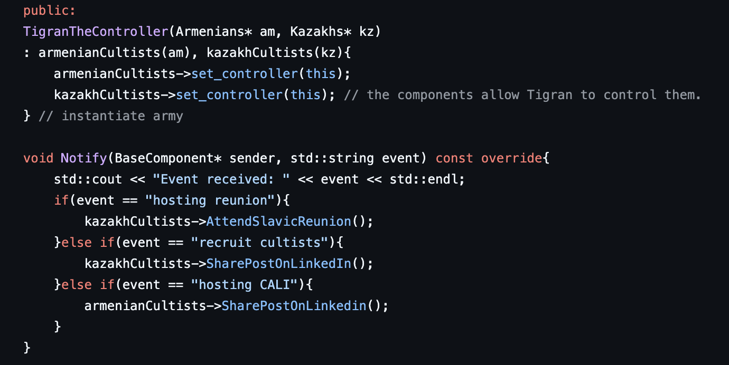Click the "hosting CALI" string
This screenshot has height=365, width=729.
[x=245, y=284]
